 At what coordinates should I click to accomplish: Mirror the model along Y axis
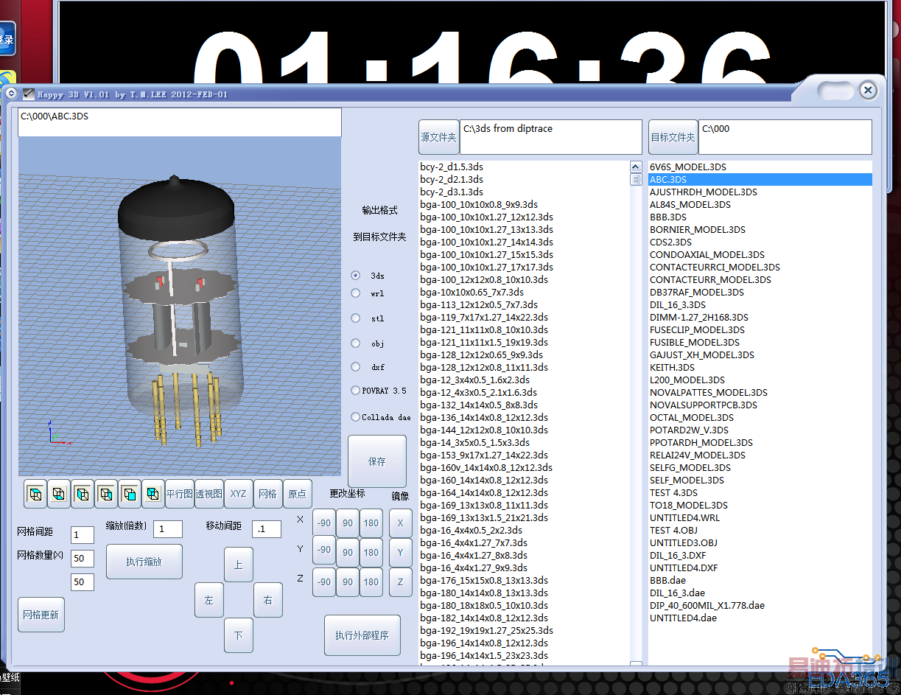[x=400, y=552]
